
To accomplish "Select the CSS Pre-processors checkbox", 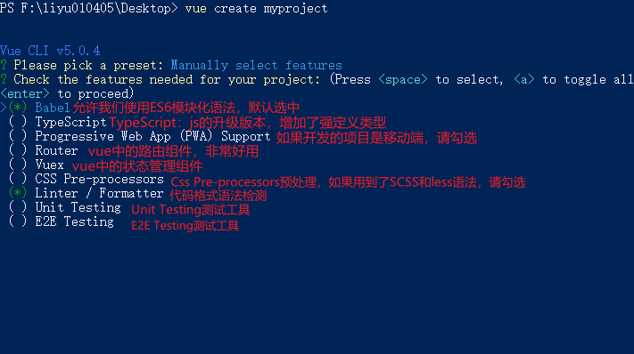I will pyautogui.click(x=18, y=179).
